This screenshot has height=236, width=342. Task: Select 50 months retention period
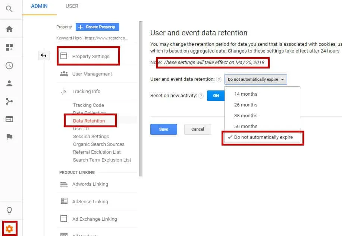pos(247,127)
